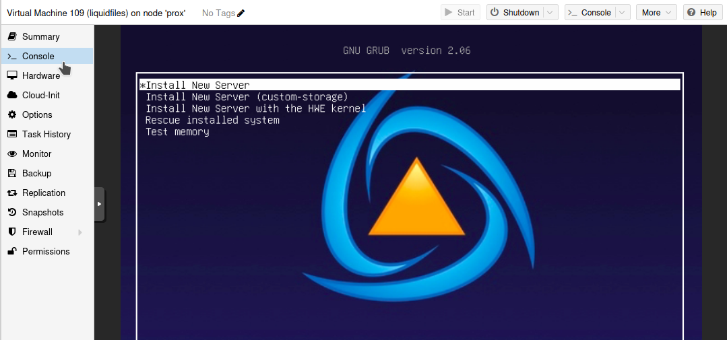Open the Shutdown dropdown arrow
This screenshot has height=340, width=727.
coord(550,13)
